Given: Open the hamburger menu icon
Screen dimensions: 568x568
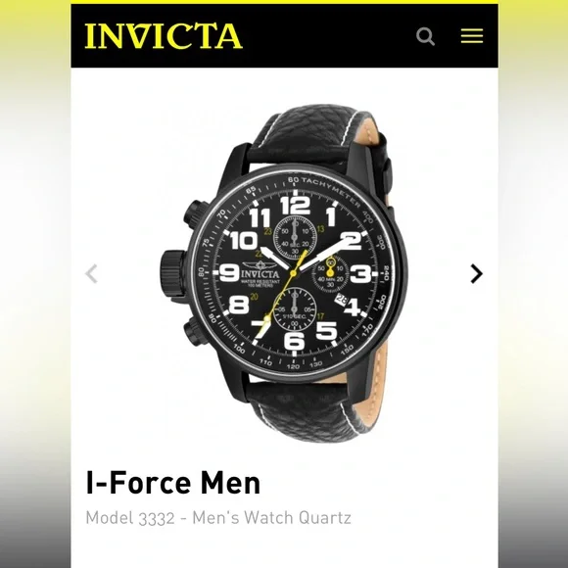Looking at the screenshot, I should click(x=472, y=36).
